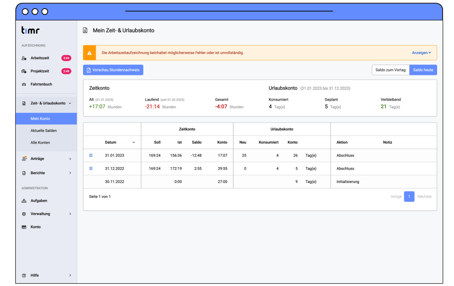The height and width of the screenshot is (286, 454).
Task: Click page 1 pagination button
Action: [x=409, y=197]
